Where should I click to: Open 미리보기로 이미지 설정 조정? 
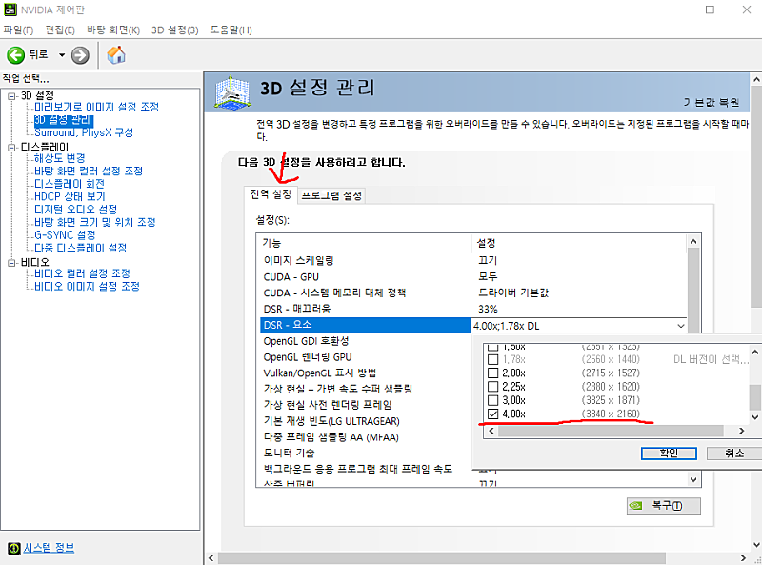coord(97,107)
